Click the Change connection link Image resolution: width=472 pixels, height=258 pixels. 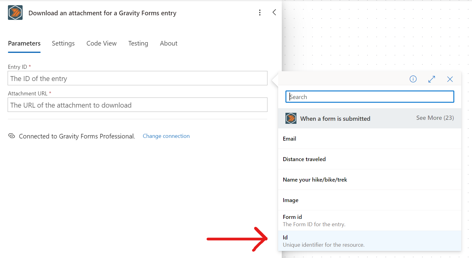point(166,136)
